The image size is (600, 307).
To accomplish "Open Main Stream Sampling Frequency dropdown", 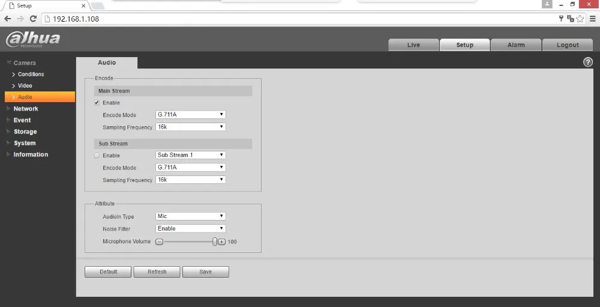I will [x=191, y=127].
